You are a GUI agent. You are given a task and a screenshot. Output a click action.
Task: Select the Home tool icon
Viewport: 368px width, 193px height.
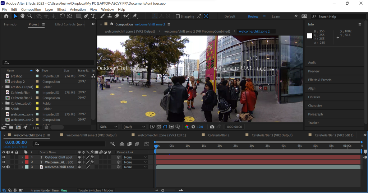coord(6,16)
